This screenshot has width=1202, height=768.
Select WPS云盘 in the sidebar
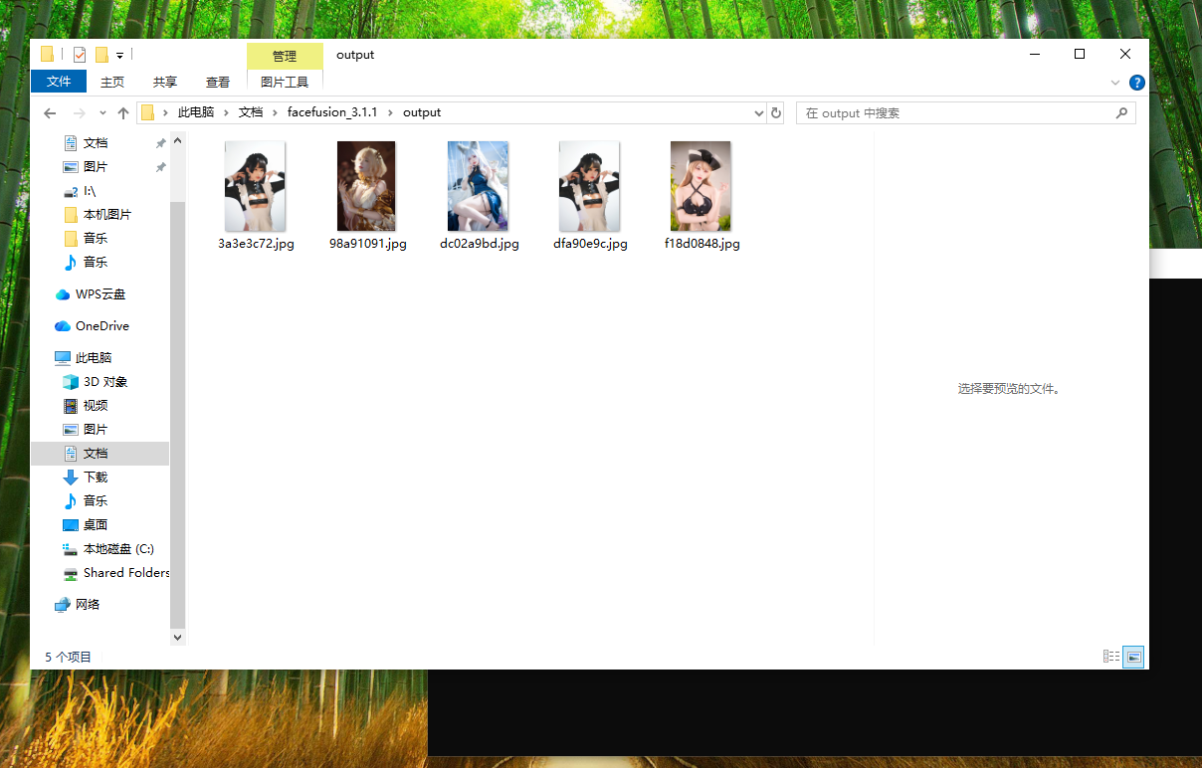pyautogui.click(x=100, y=294)
